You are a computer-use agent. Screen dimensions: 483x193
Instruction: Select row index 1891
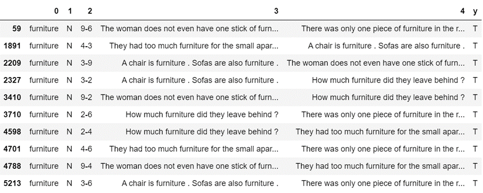pyautogui.click(x=12, y=46)
